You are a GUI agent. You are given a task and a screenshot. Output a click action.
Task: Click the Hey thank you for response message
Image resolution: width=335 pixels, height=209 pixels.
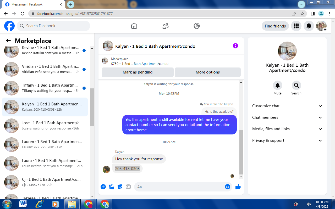pos(139,159)
